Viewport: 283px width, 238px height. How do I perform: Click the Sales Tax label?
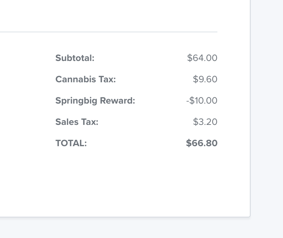[x=77, y=122]
